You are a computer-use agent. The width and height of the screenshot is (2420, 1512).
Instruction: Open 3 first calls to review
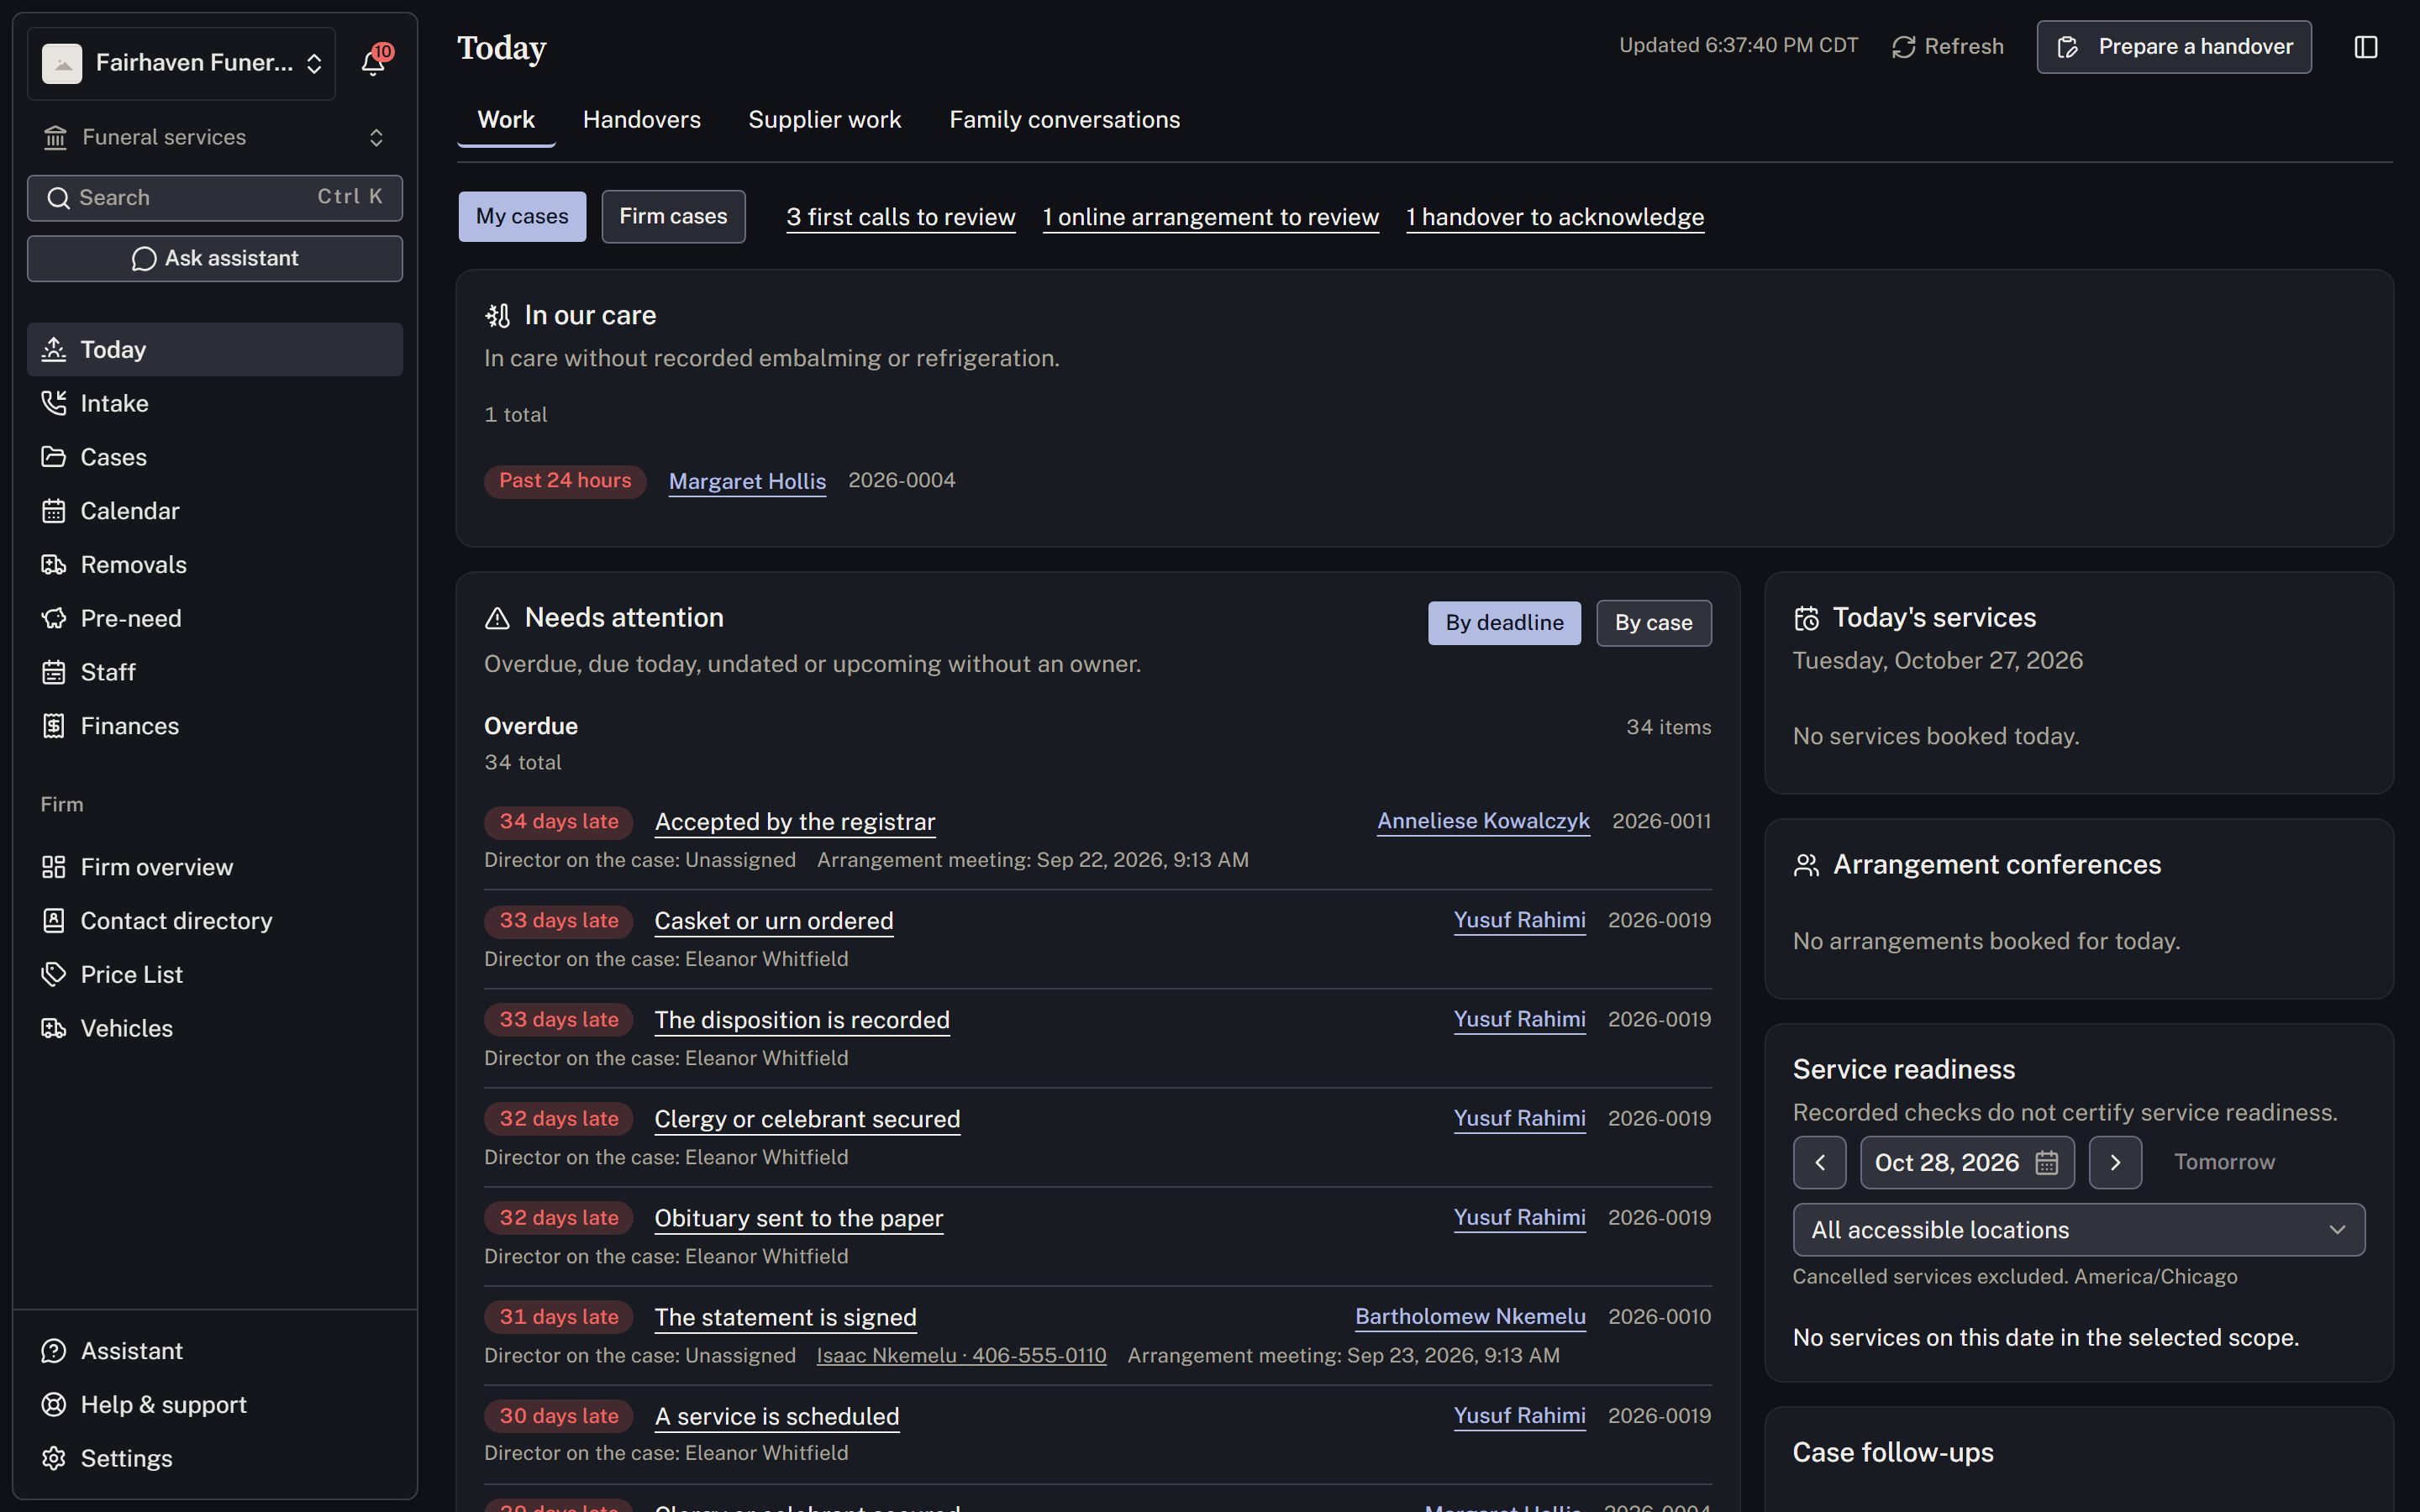(901, 217)
